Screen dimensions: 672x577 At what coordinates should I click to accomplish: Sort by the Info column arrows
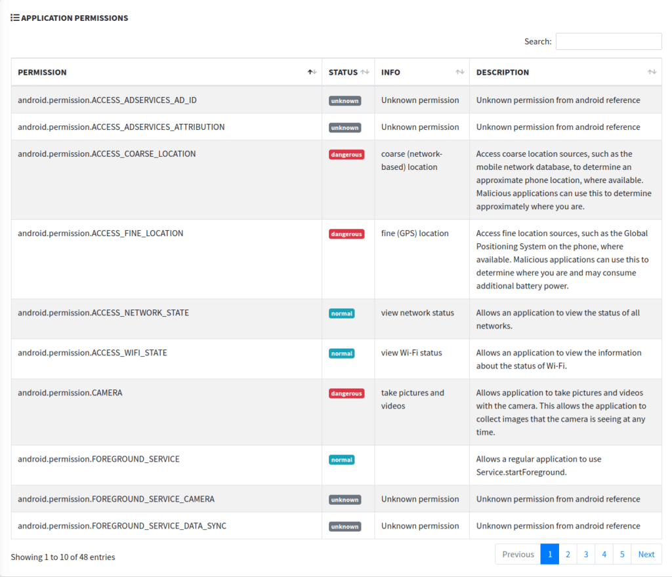tap(460, 72)
